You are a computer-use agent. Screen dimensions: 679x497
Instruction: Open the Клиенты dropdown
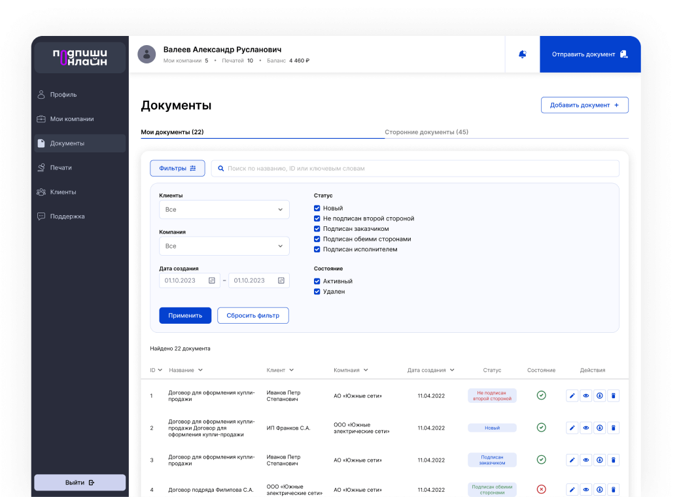coord(224,209)
